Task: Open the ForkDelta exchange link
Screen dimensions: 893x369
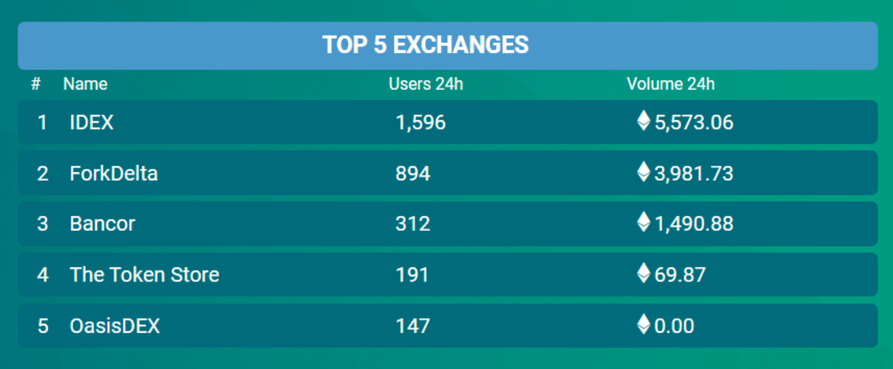Action: point(114,174)
